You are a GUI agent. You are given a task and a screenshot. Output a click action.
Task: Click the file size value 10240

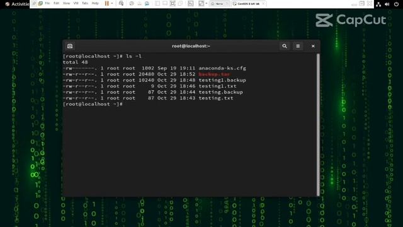[x=146, y=80]
